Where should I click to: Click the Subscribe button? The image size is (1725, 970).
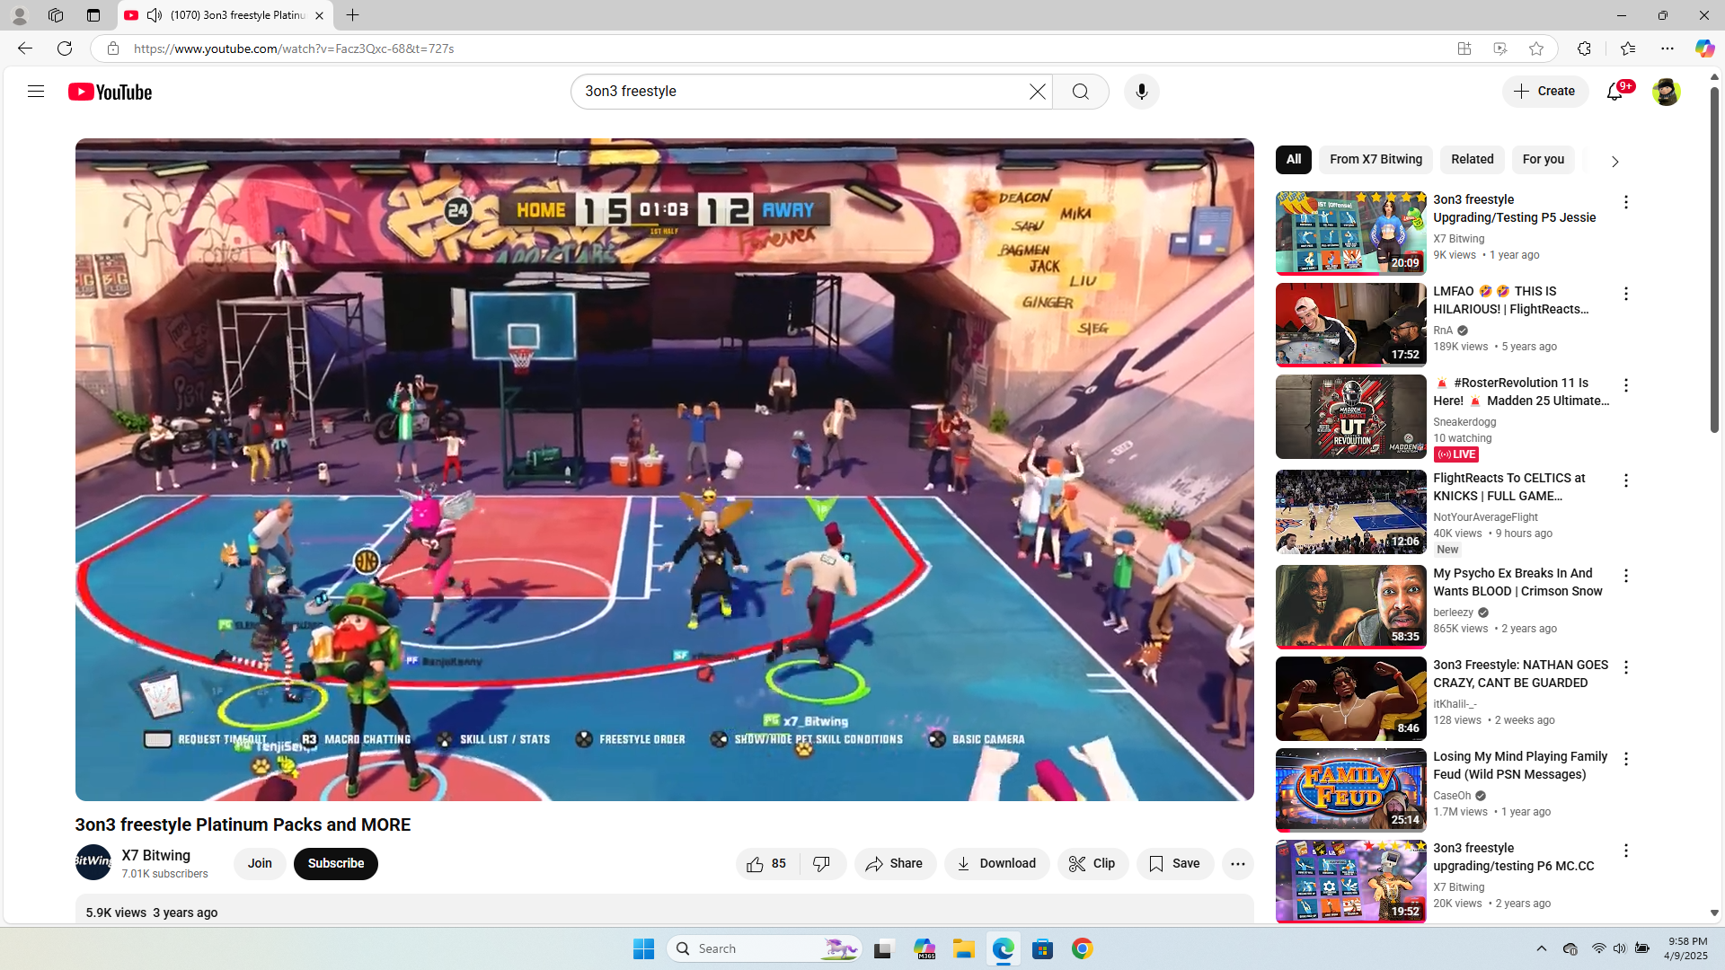tap(336, 863)
